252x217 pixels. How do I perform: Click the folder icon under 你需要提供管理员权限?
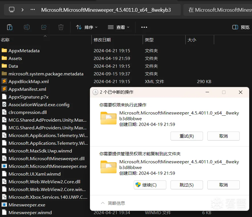point(108,167)
